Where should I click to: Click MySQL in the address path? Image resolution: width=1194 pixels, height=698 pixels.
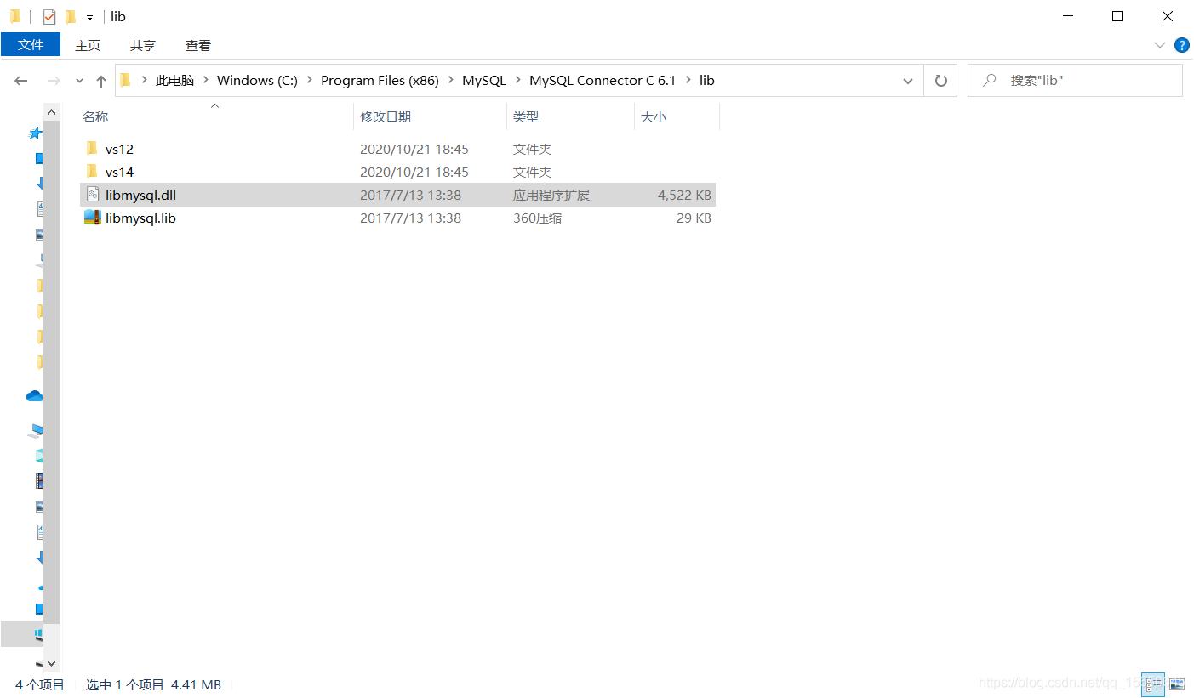click(x=484, y=80)
